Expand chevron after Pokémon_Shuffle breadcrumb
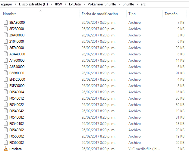 (119, 4)
